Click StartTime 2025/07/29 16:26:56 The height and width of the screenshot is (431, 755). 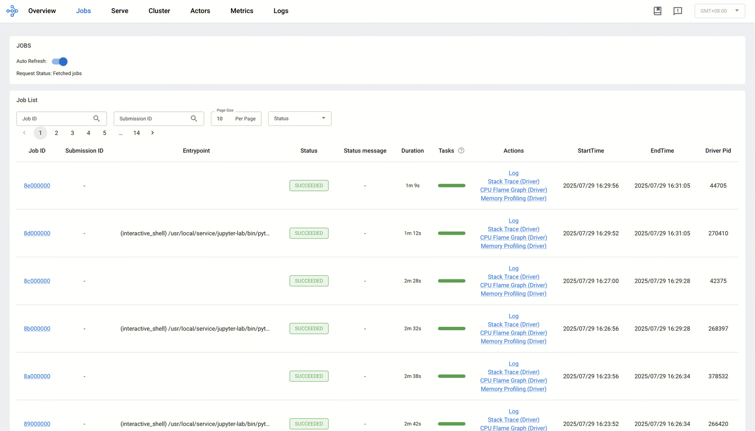click(591, 329)
